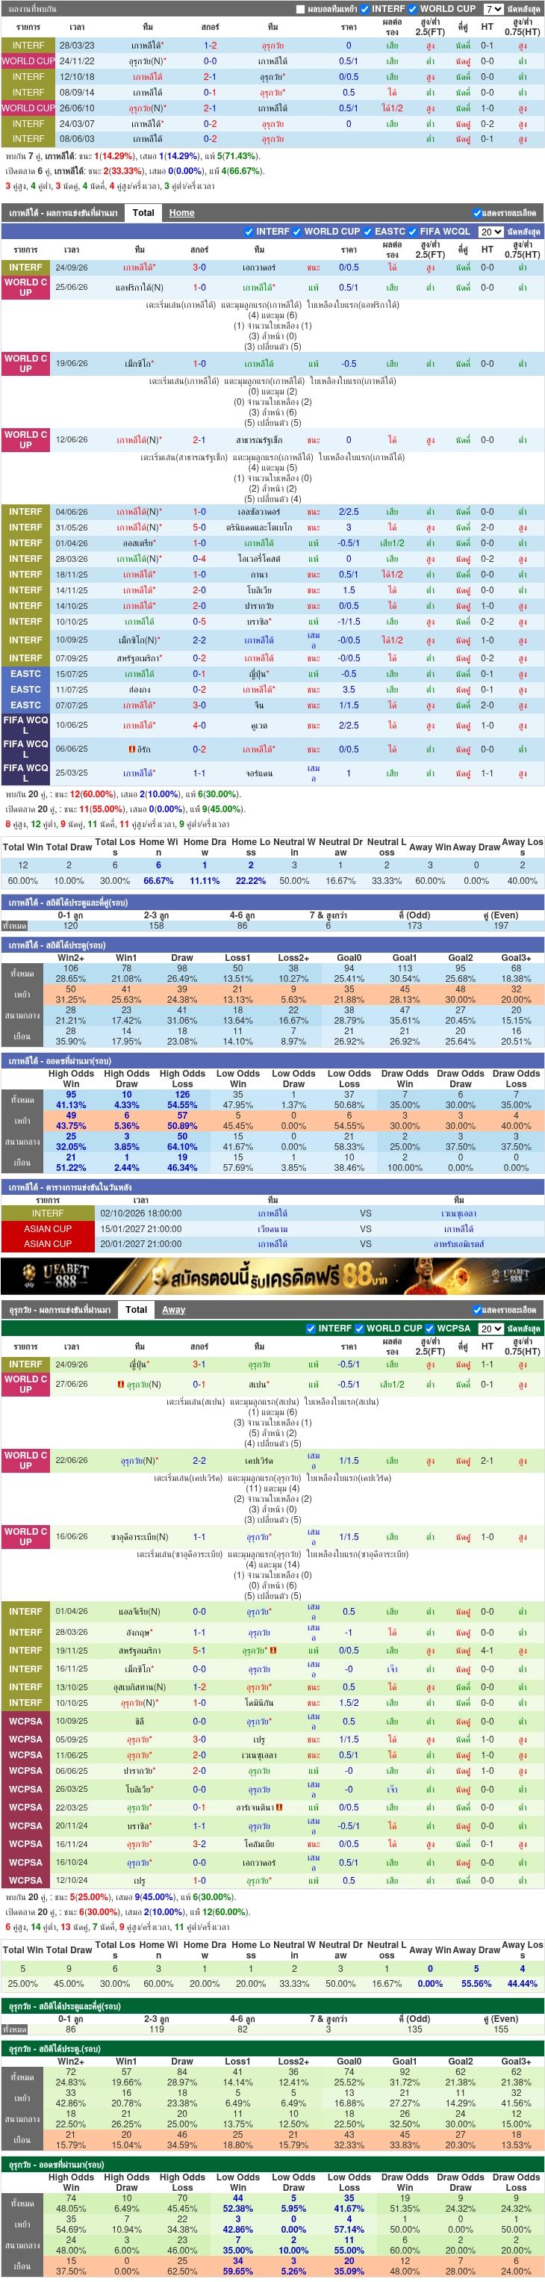The height and width of the screenshot is (2282, 545).
Task: Toggle the top INTERF checkbox in head-to-head
Action: (x=364, y=9)
